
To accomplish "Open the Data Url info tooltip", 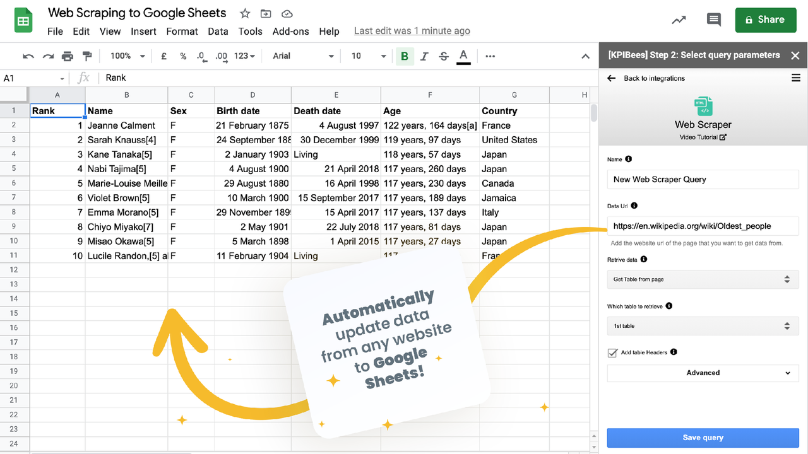I will (634, 206).
